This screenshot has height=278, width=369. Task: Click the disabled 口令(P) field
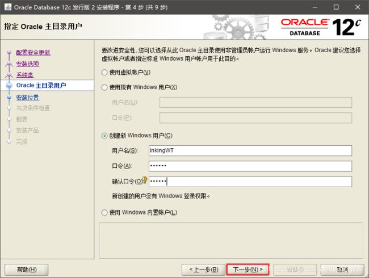[256, 118]
